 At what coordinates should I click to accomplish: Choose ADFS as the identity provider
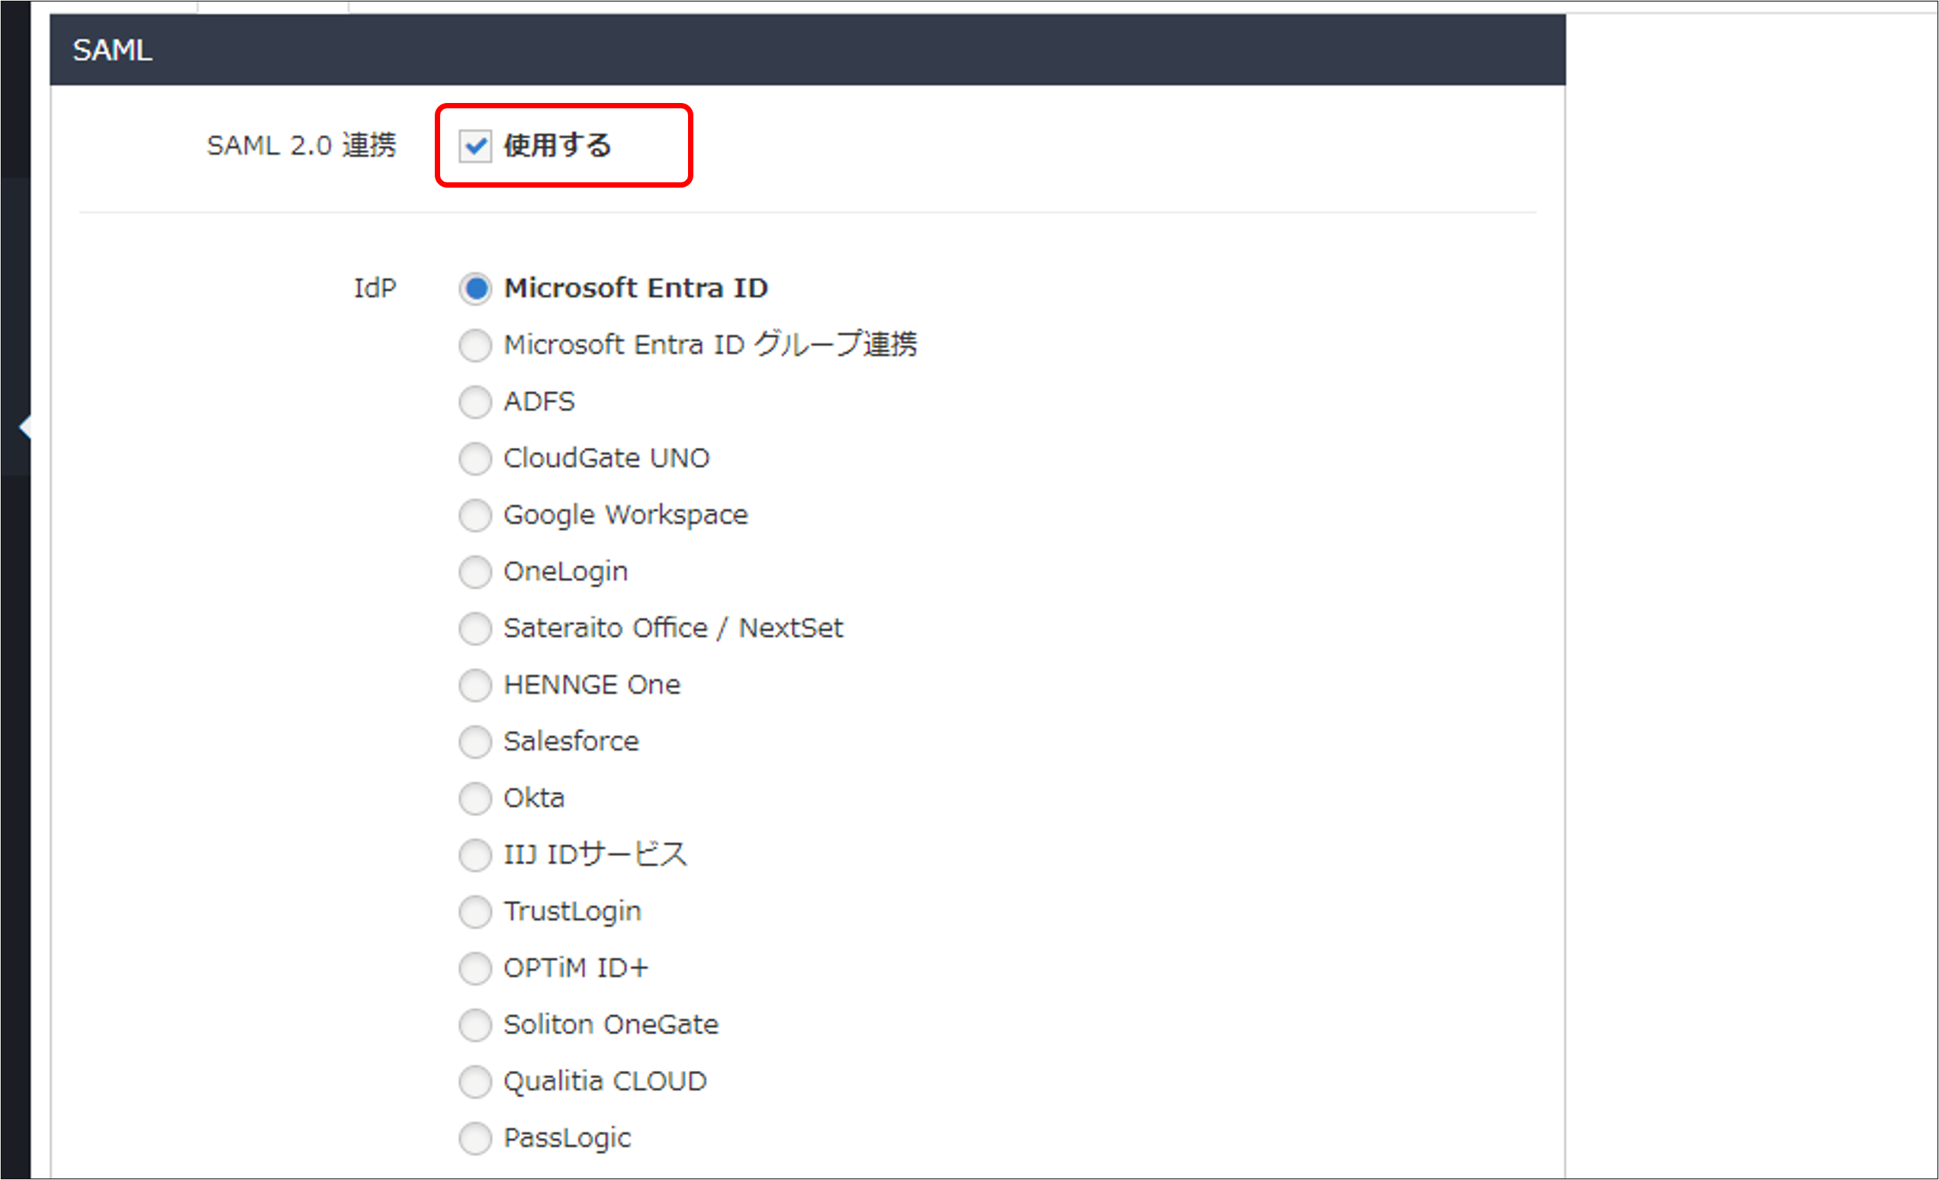[x=475, y=402]
